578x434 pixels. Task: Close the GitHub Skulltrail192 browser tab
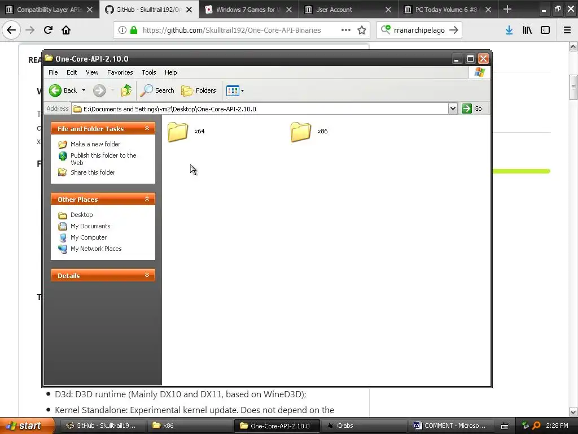189,10
